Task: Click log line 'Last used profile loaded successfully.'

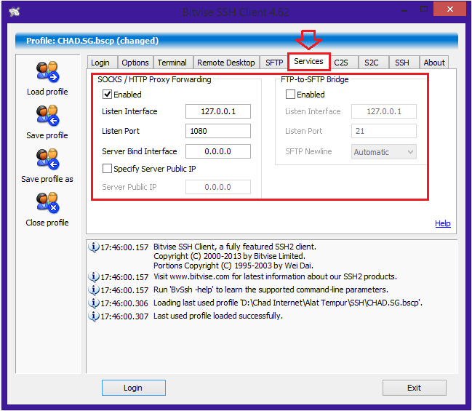Action: pyautogui.click(x=218, y=316)
